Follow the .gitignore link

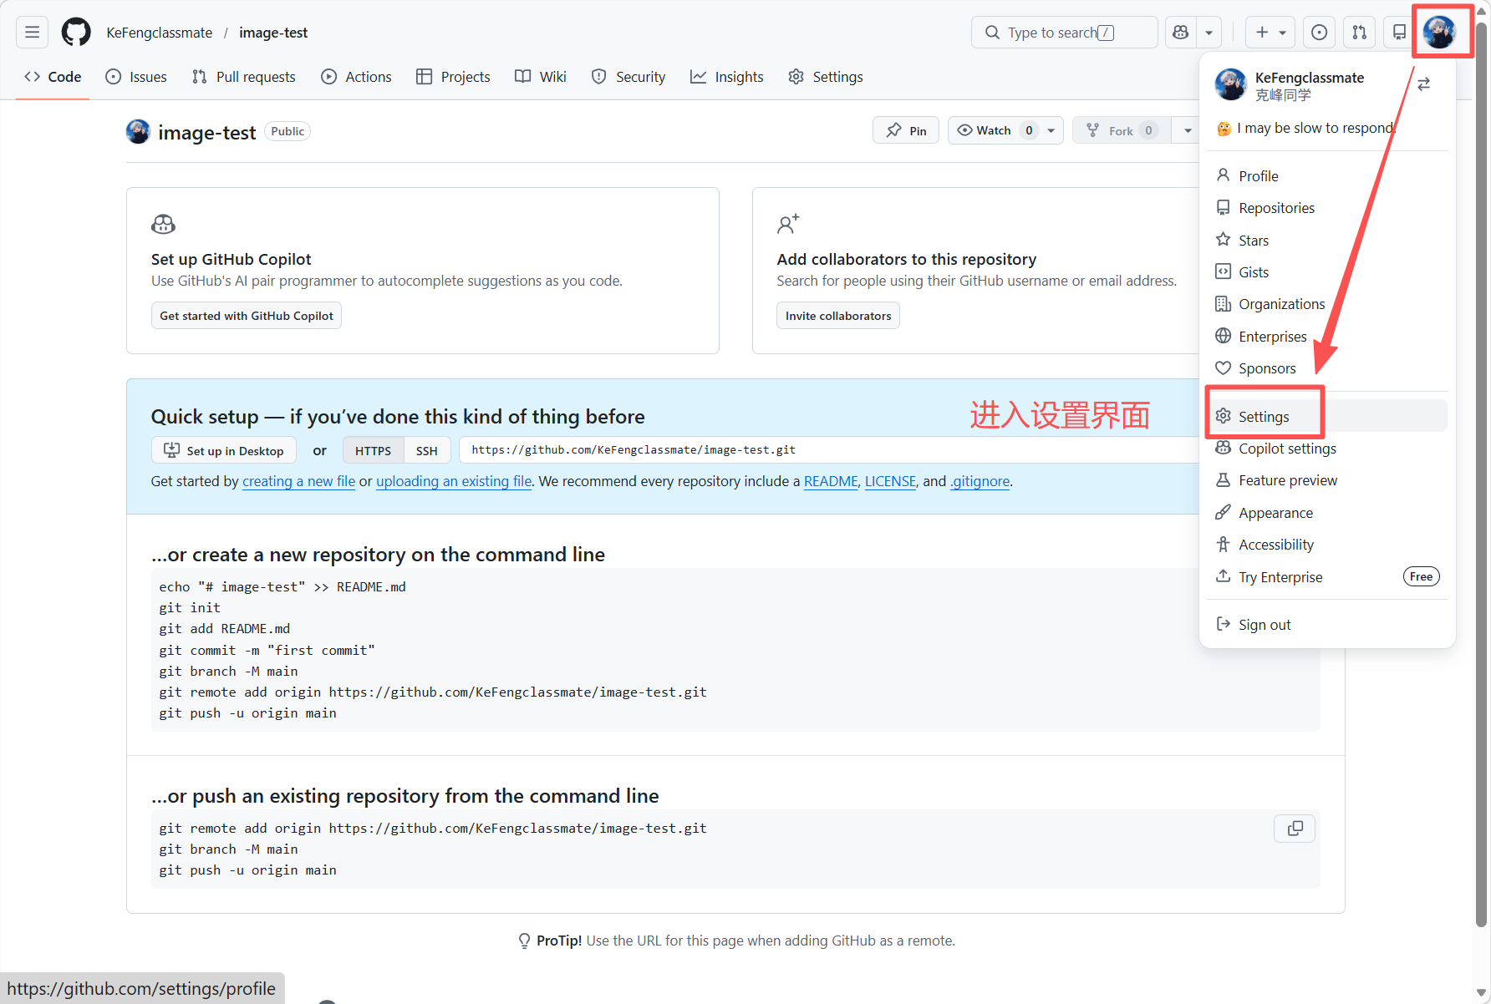[x=980, y=481]
